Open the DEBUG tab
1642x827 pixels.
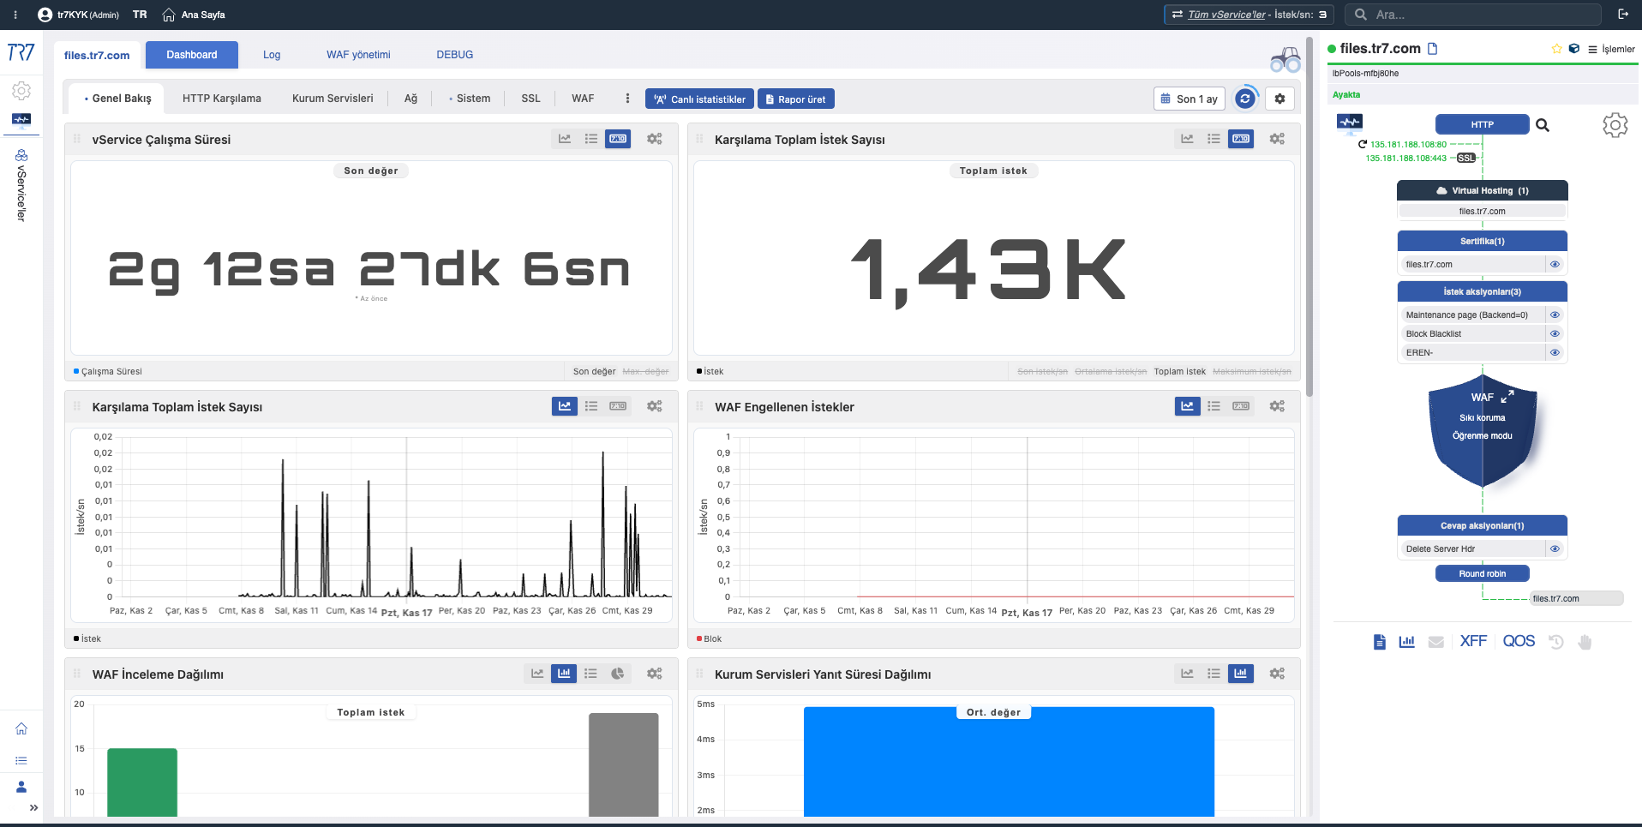pos(454,55)
